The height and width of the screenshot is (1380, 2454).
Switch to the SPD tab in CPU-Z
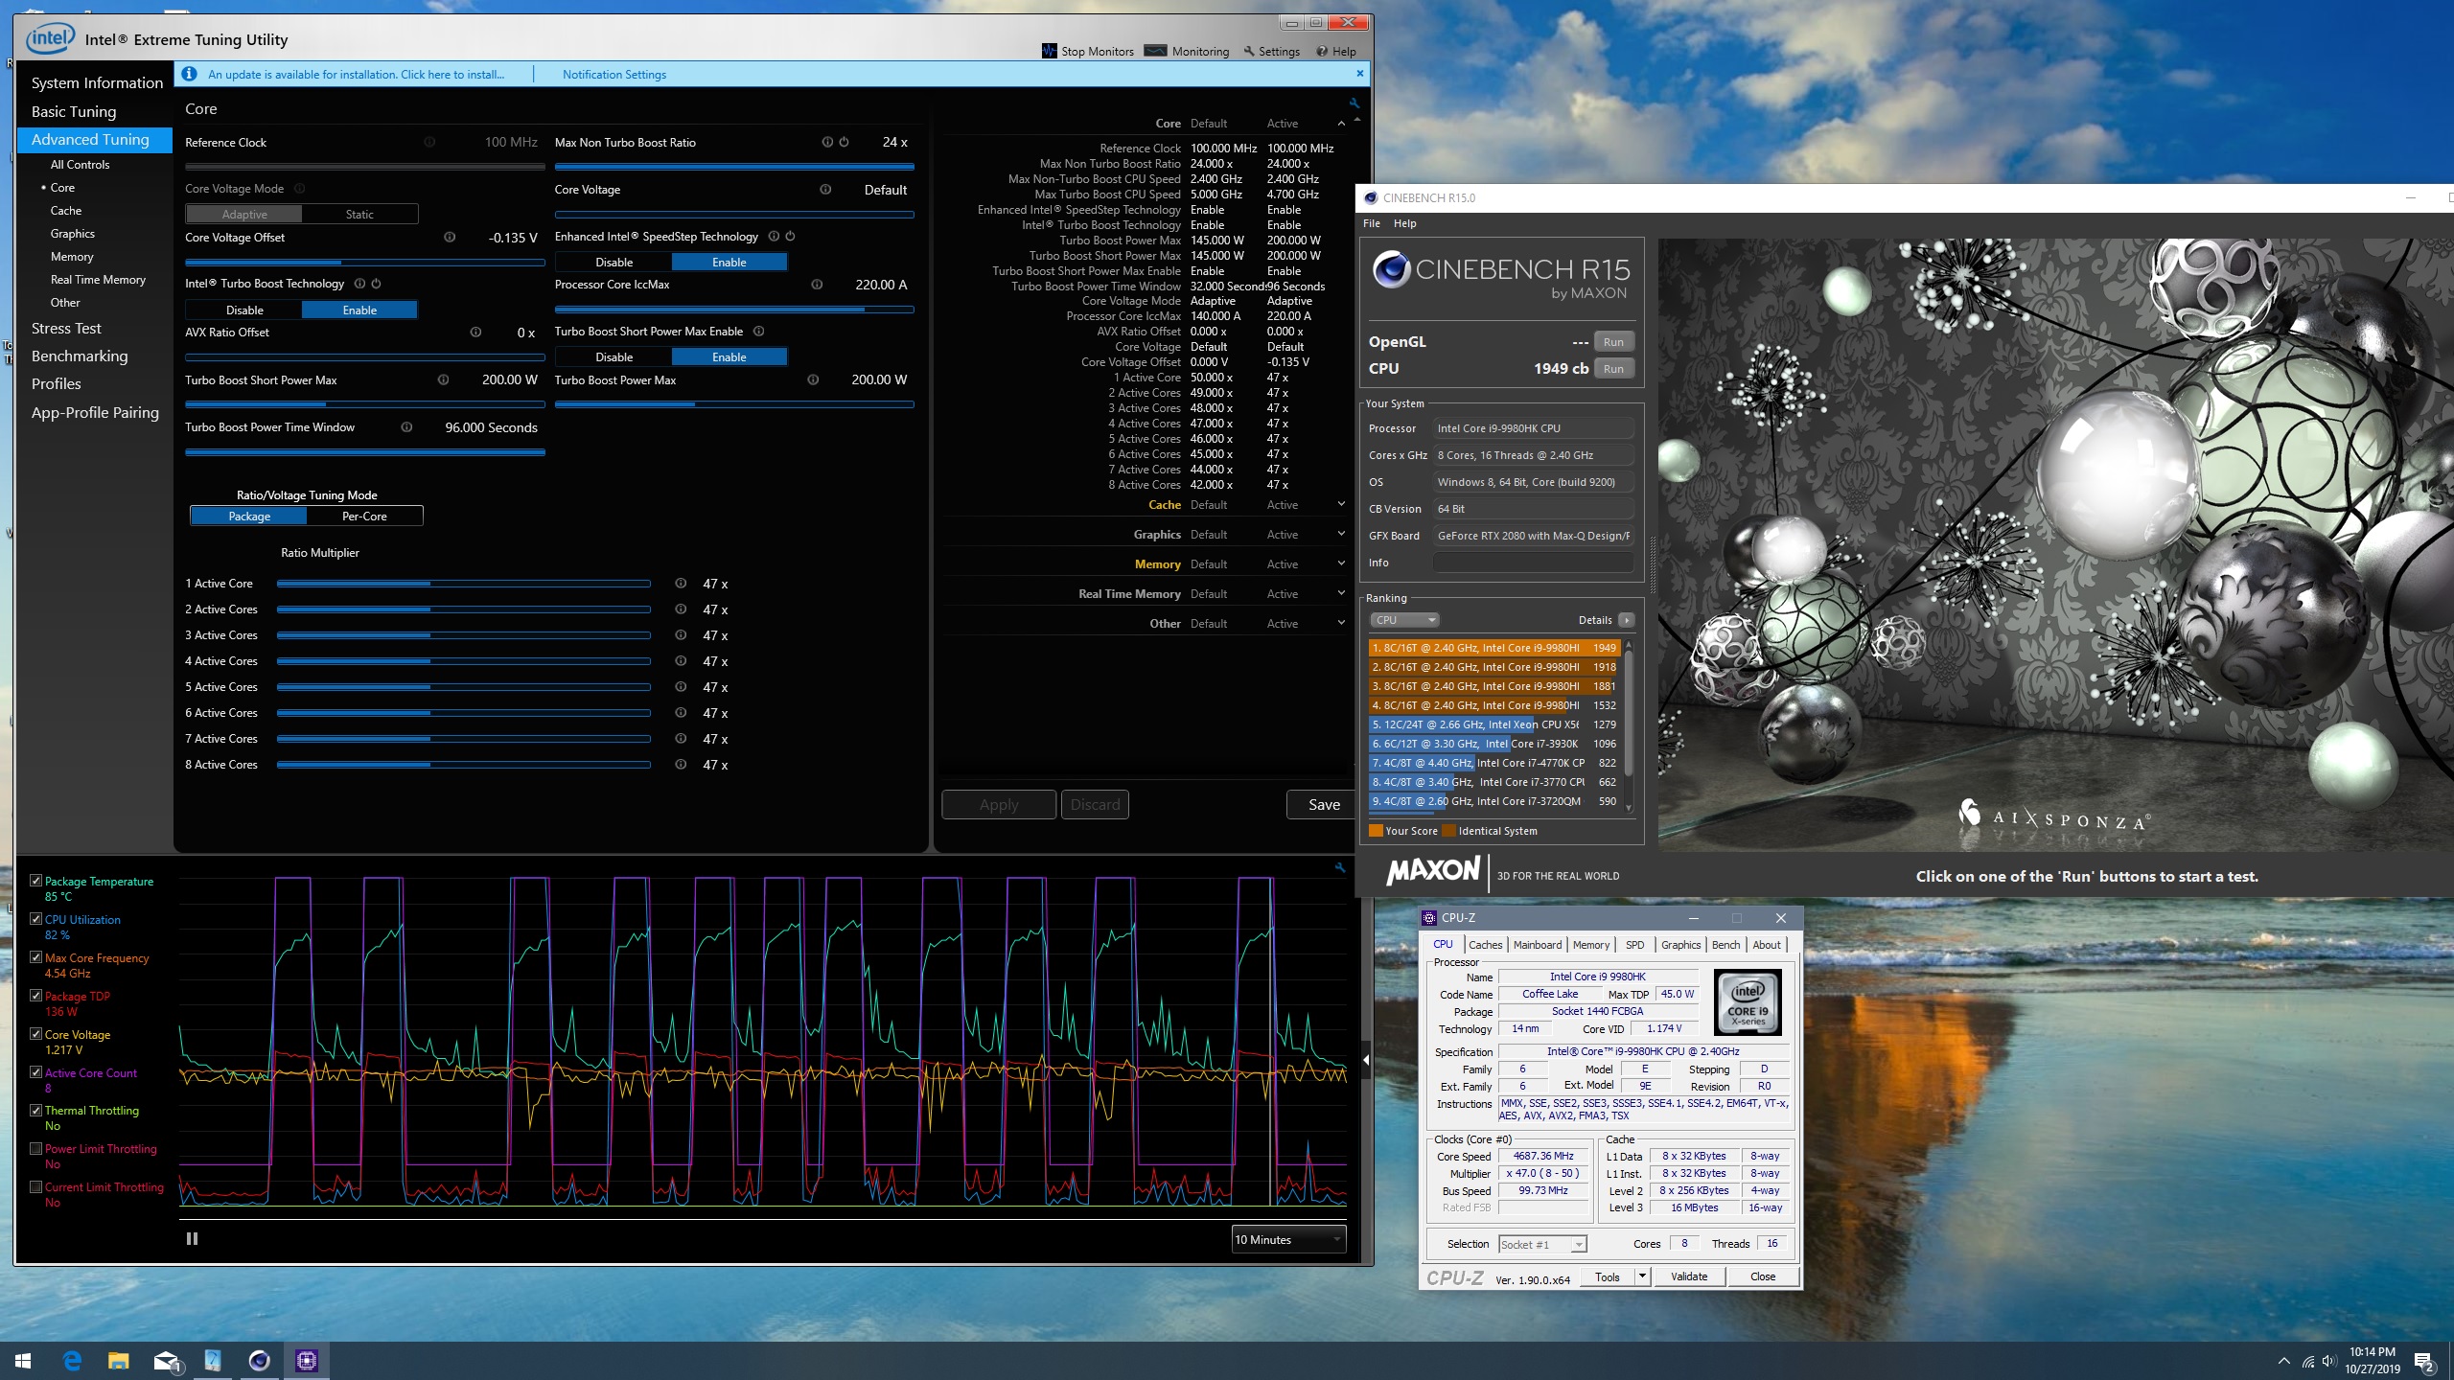(x=1634, y=945)
